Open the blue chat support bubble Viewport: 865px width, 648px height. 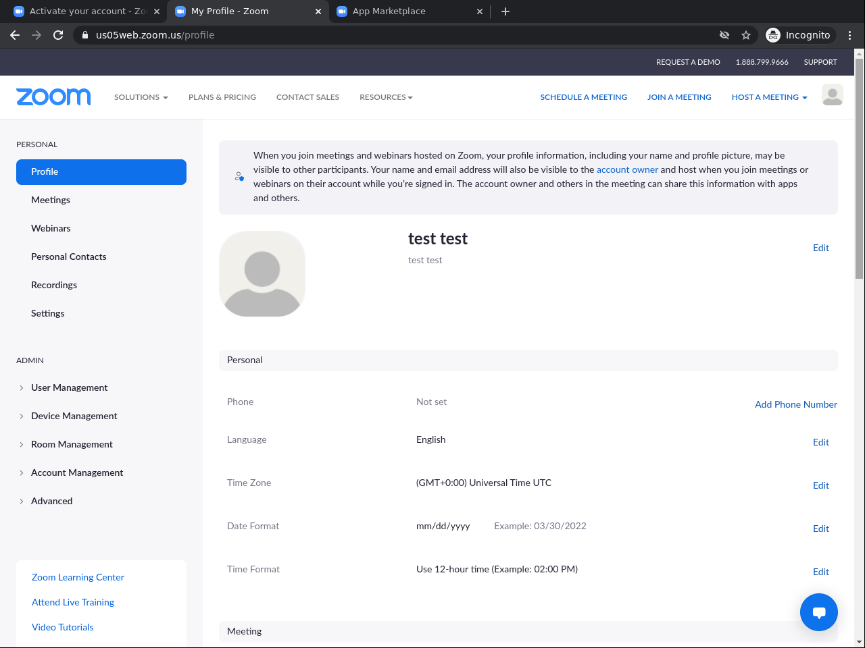(818, 612)
